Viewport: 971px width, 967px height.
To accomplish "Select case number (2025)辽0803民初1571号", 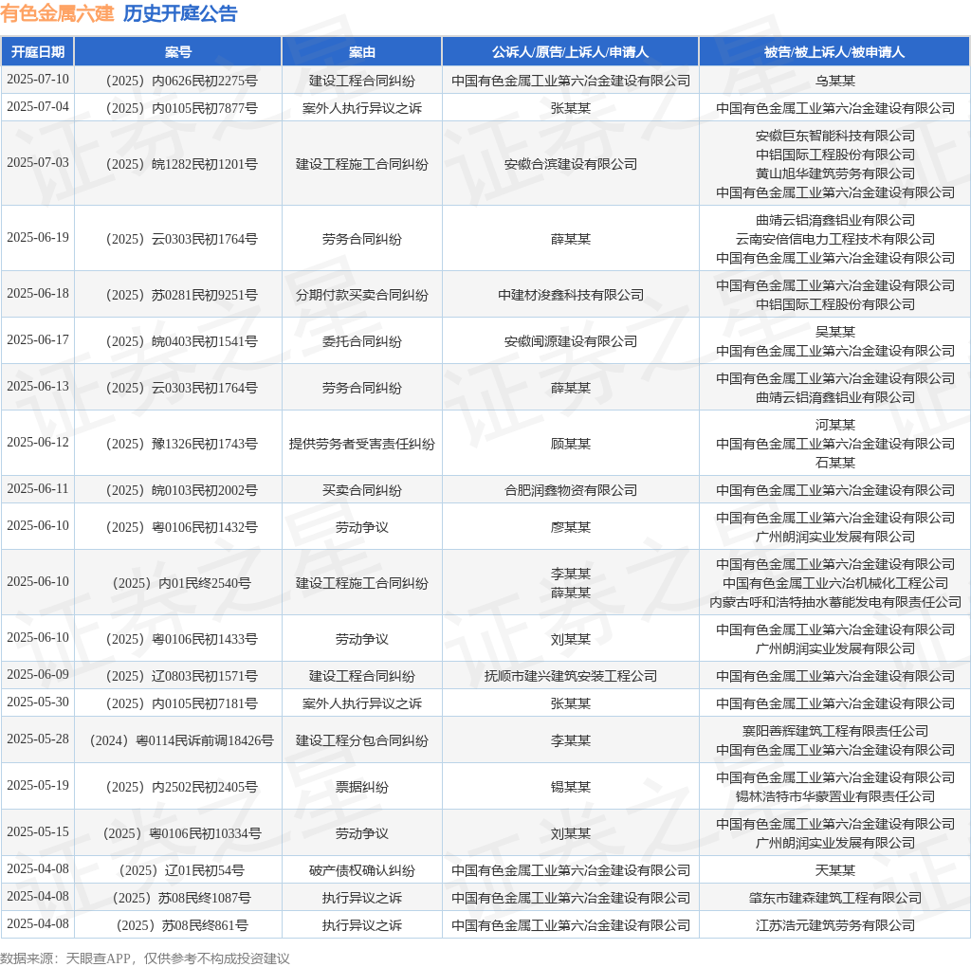I will coord(181,676).
